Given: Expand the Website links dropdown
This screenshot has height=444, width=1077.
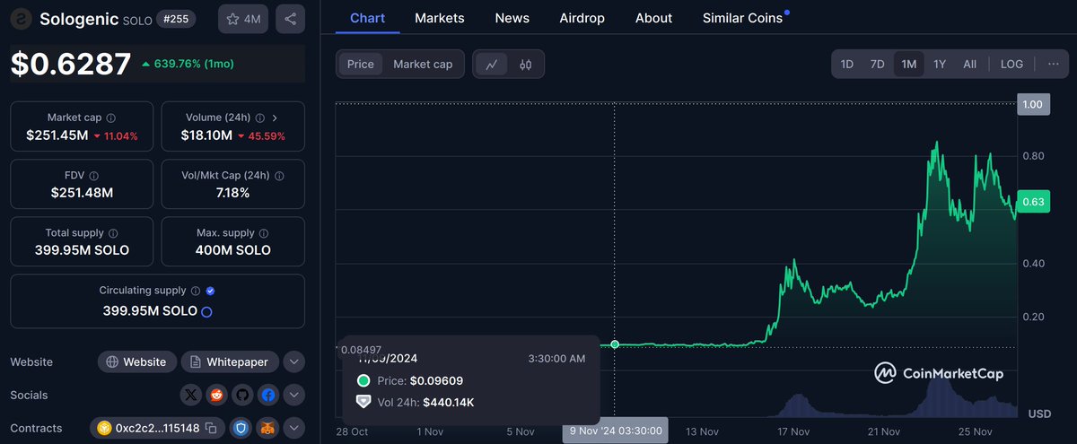Looking at the screenshot, I should tap(293, 361).
